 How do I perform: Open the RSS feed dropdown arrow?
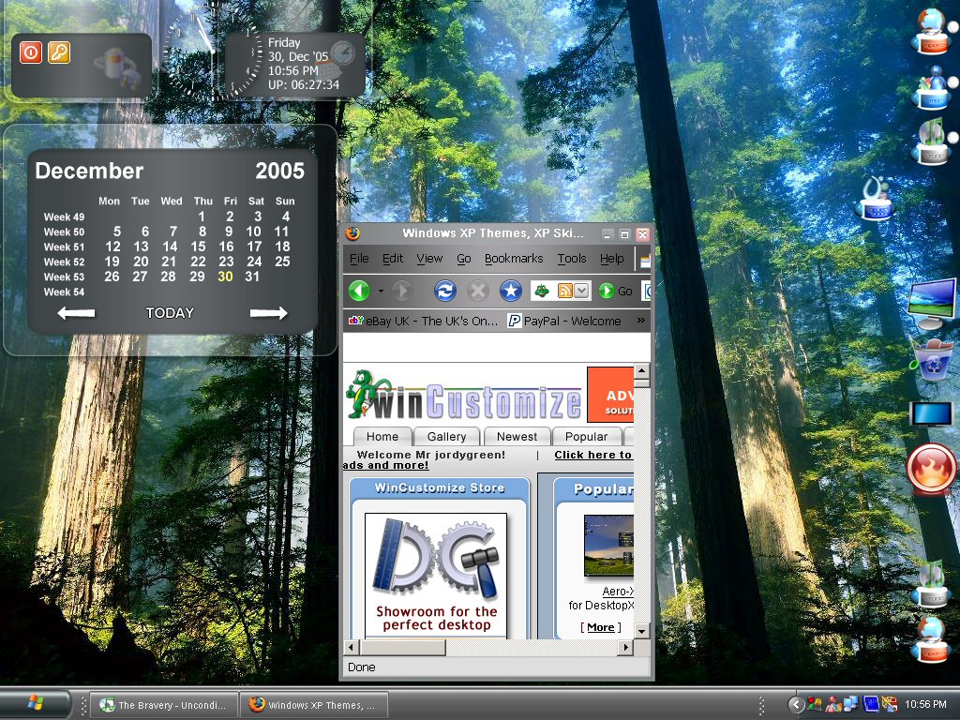(x=581, y=291)
